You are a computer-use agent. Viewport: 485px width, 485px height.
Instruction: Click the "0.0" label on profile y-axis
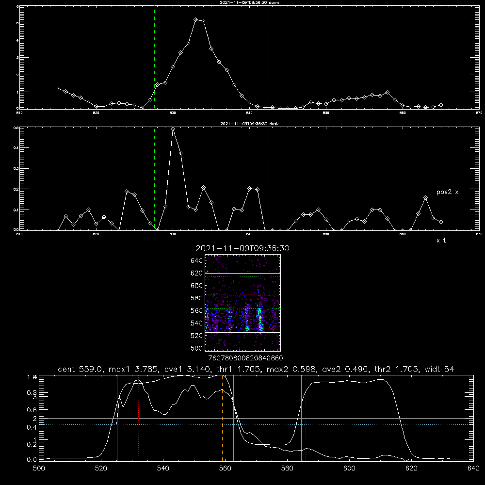pyautogui.click(x=32, y=460)
